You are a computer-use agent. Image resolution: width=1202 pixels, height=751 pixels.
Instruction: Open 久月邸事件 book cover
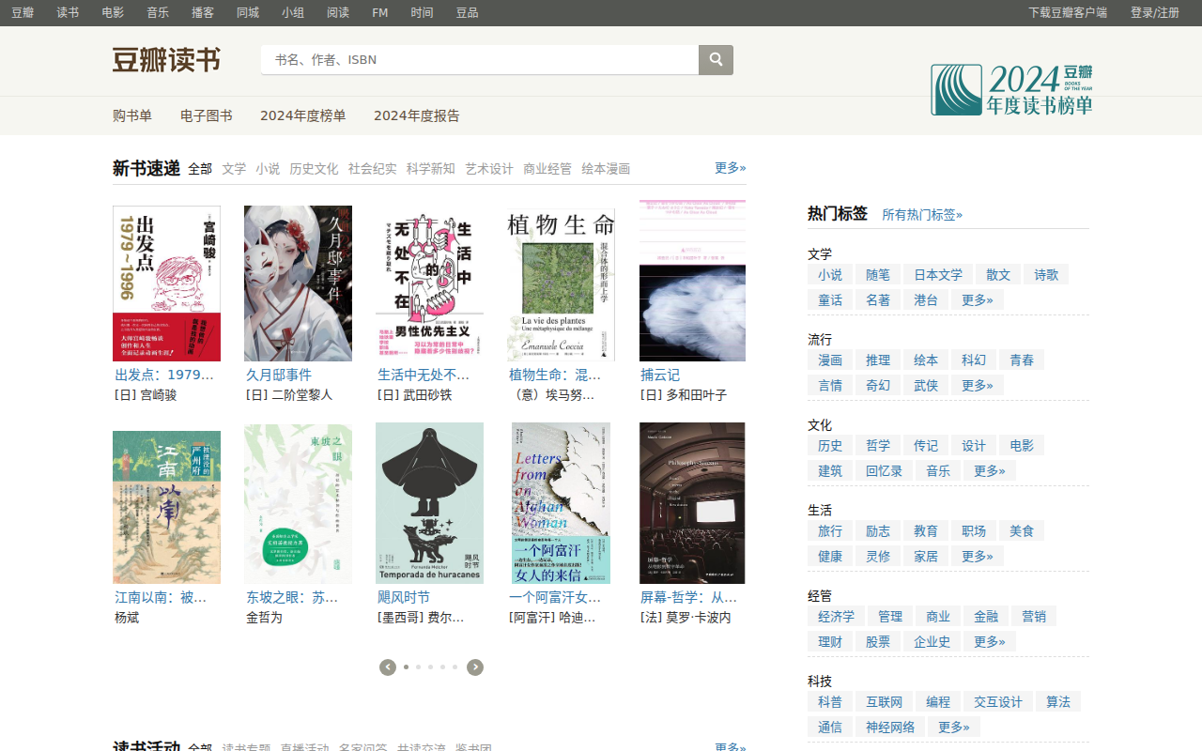click(298, 284)
